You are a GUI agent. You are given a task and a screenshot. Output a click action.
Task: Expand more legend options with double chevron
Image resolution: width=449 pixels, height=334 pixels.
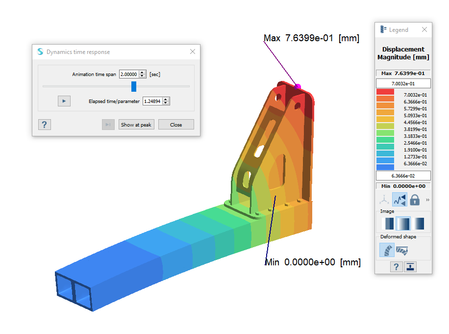coord(427,200)
